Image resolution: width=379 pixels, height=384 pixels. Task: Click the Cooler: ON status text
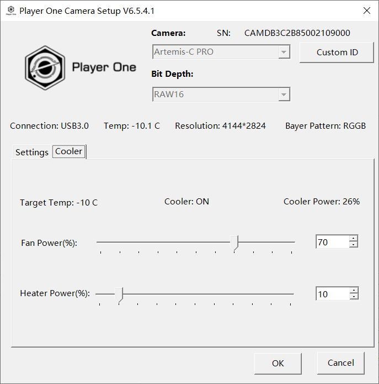click(x=186, y=202)
